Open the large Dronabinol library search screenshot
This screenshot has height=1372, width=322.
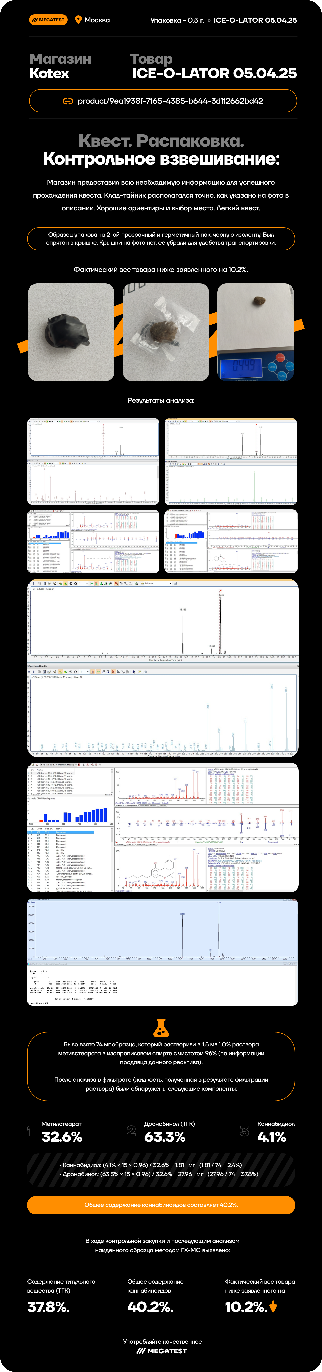coord(163,828)
